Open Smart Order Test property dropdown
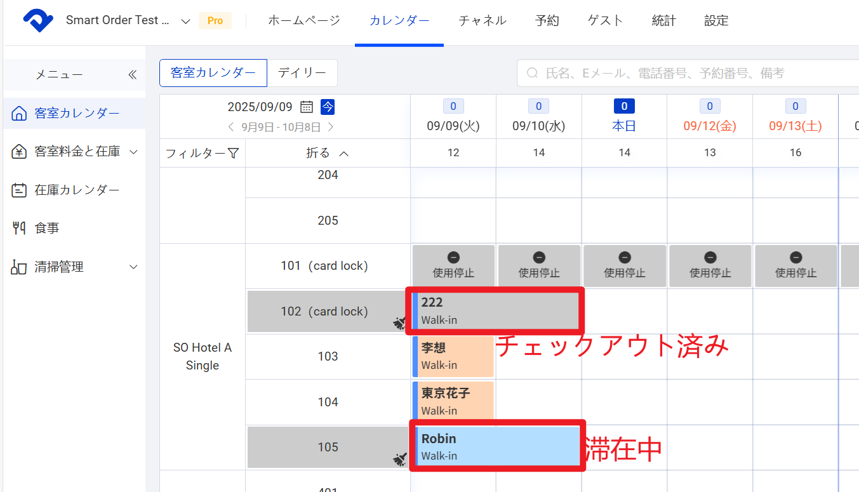859x492 pixels. point(185,21)
